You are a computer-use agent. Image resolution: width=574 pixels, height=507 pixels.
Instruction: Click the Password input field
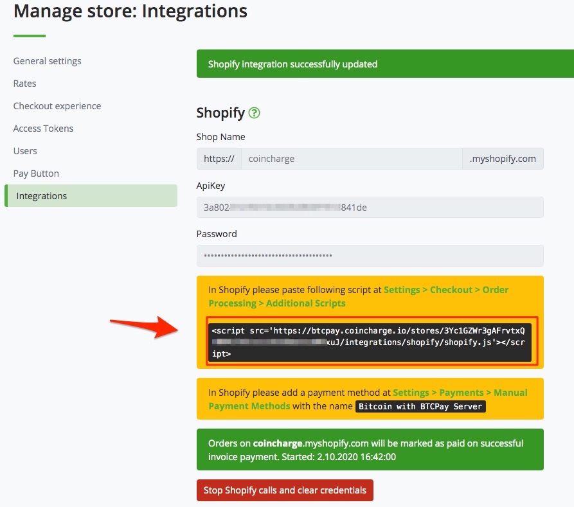click(370, 256)
